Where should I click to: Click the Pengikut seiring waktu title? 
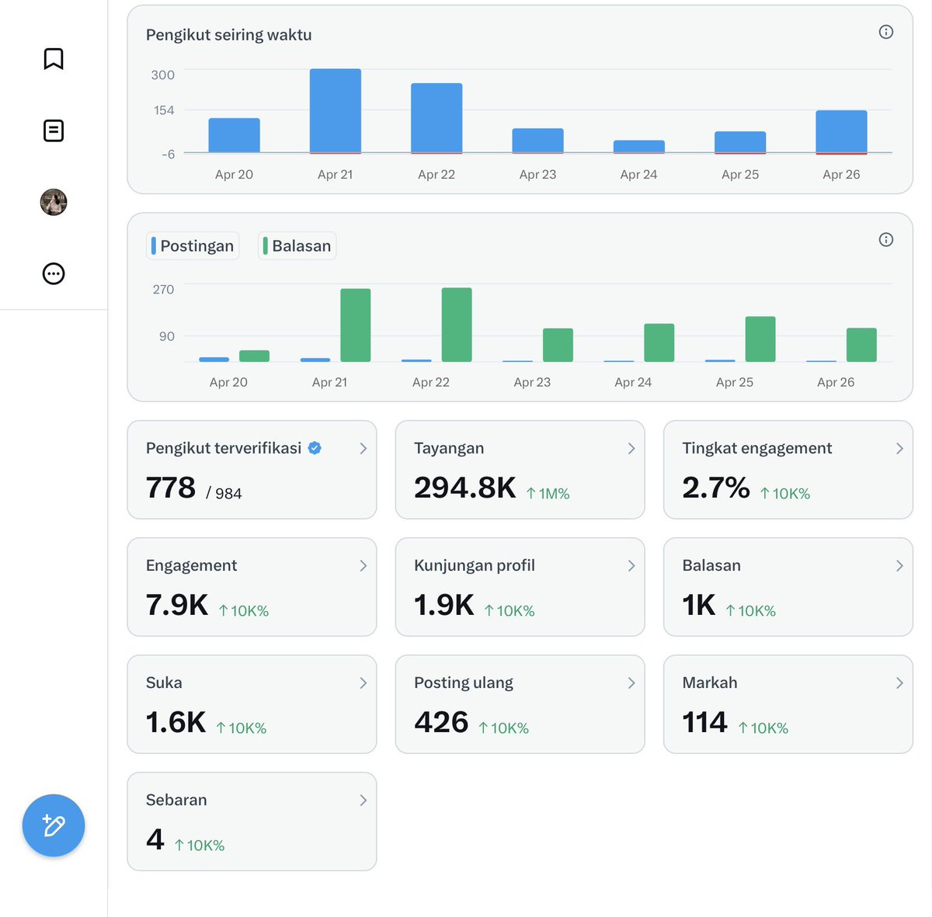point(229,35)
